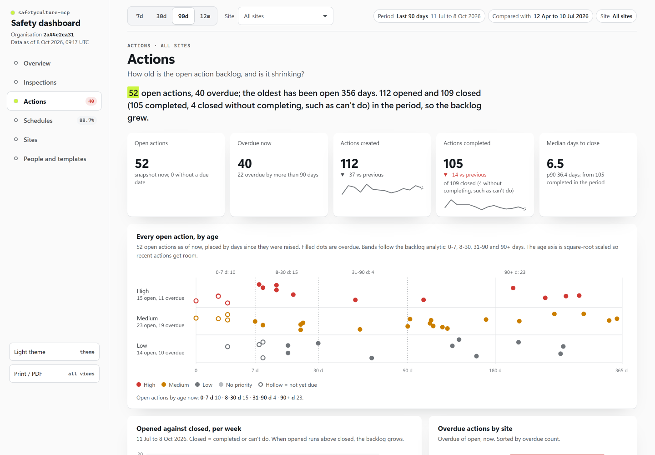Screen dimensions: 655x455
Task: Click the orange Medium legend dot
Action: tap(164, 384)
